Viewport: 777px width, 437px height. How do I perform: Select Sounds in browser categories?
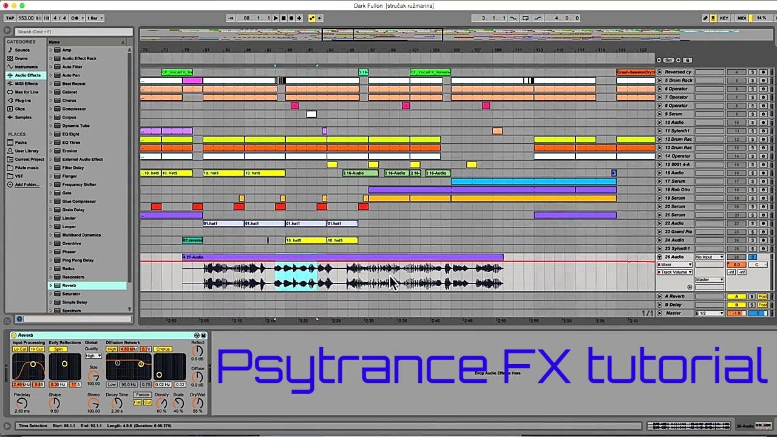pyautogui.click(x=22, y=50)
